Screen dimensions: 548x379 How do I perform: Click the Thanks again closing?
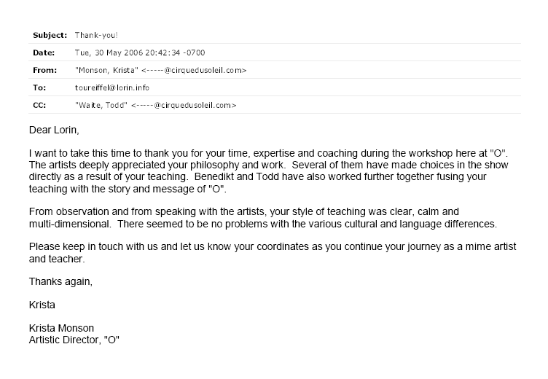tap(60, 282)
